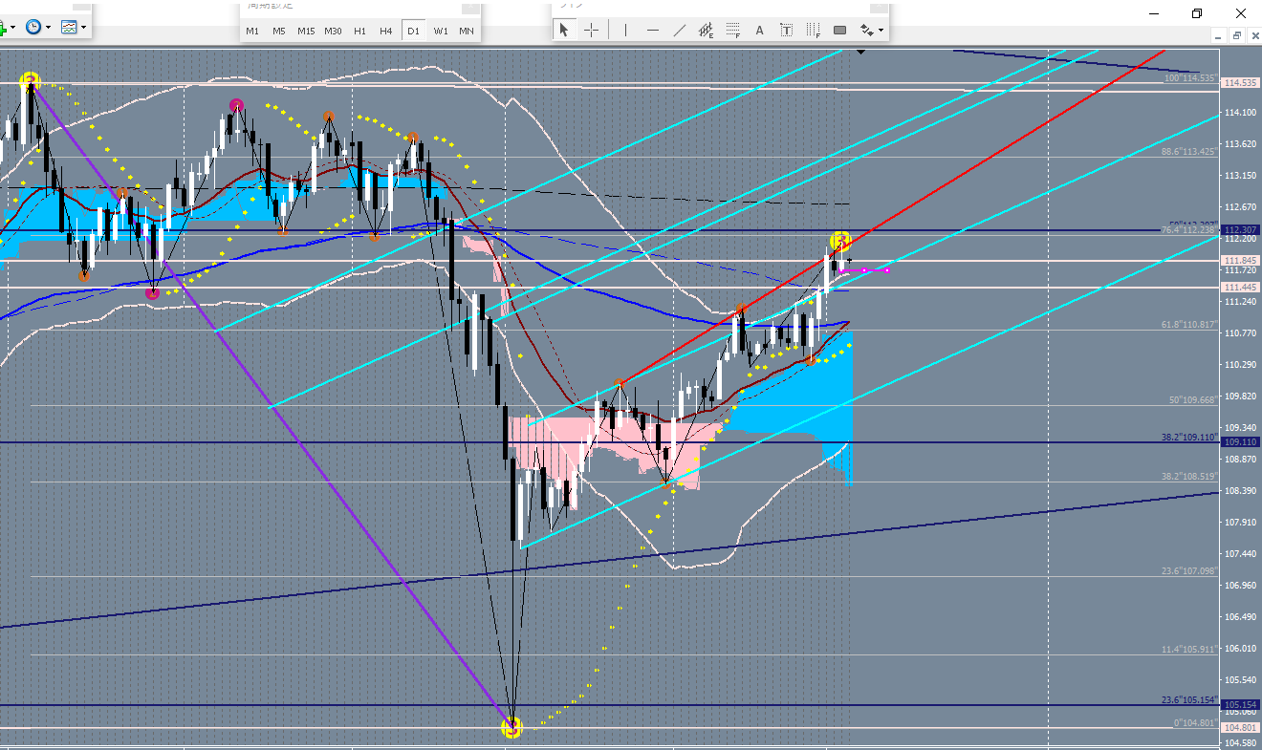Choose the letter A text tool

coord(760,31)
